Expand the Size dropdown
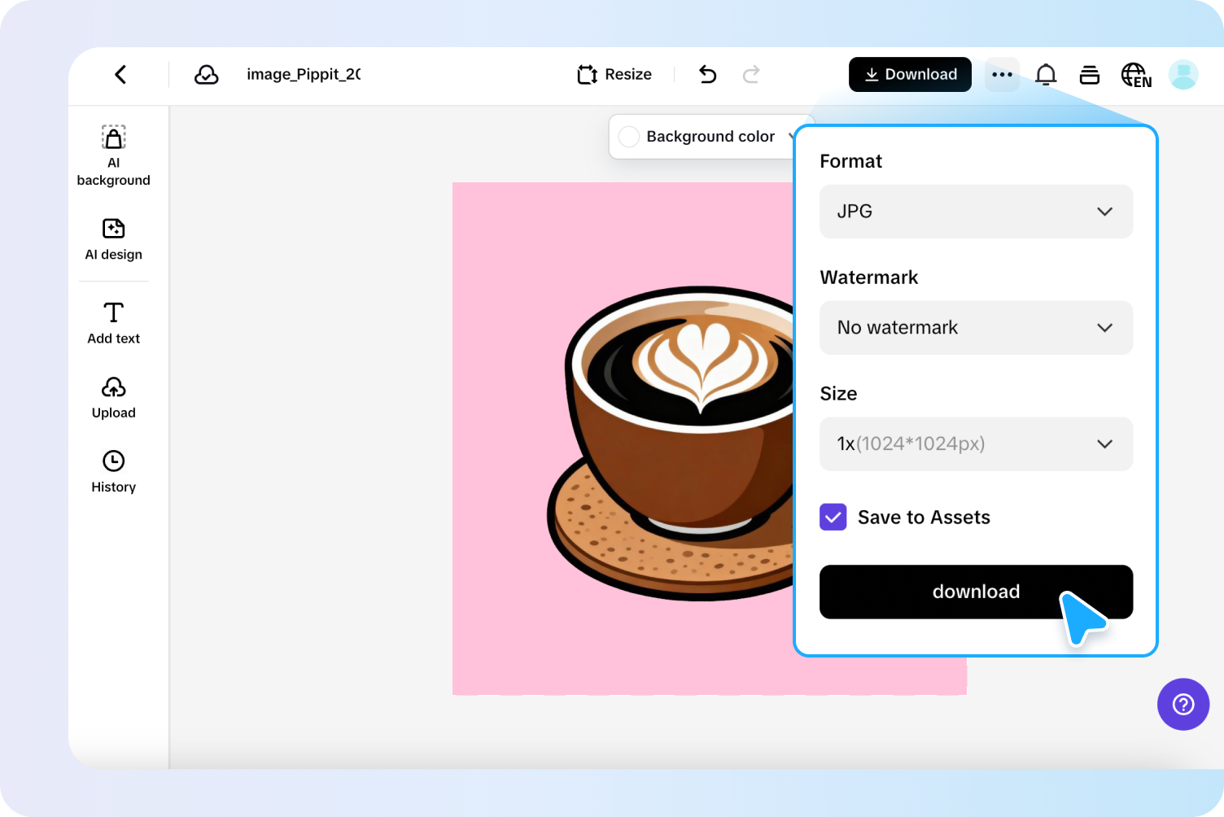1224x817 pixels. [x=976, y=443]
